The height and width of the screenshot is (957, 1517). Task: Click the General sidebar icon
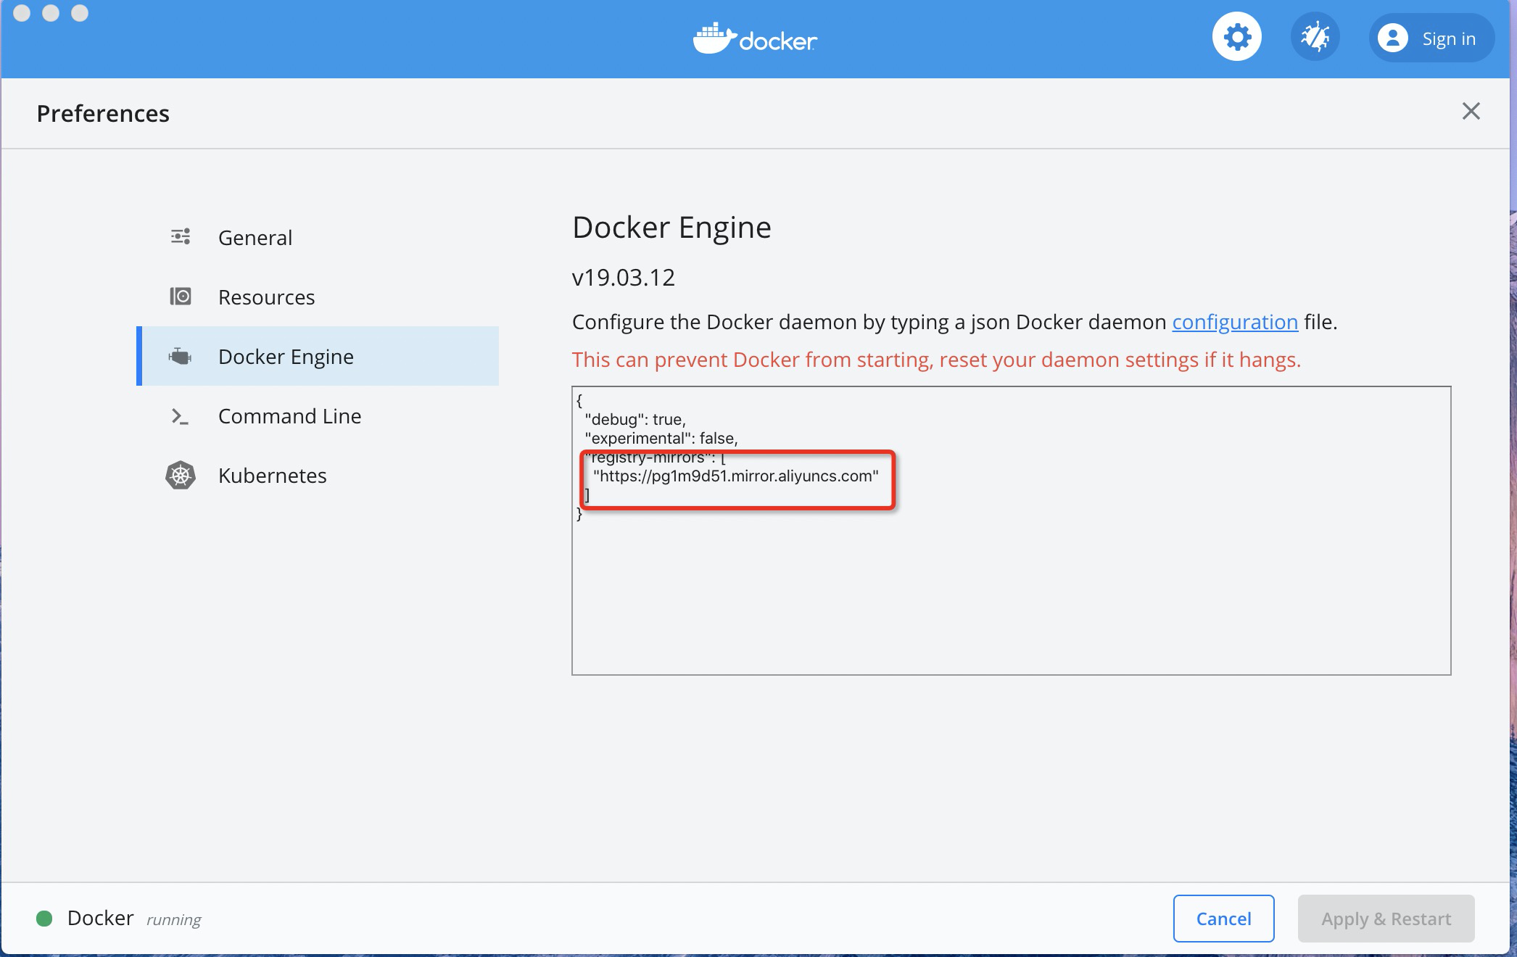180,236
